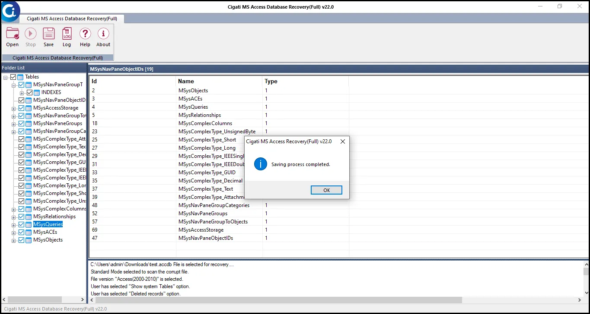The width and height of the screenshot is (590, 314).
Task: Uncheck the INDEXES checkbox
Action: 29,92
